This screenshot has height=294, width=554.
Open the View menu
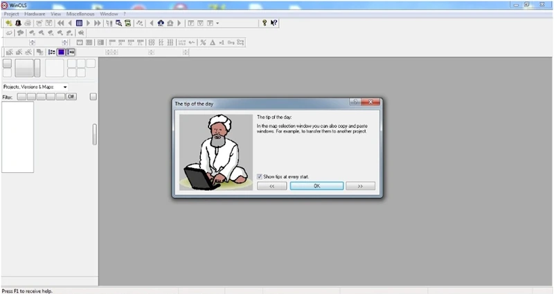[x=56, y=14]
